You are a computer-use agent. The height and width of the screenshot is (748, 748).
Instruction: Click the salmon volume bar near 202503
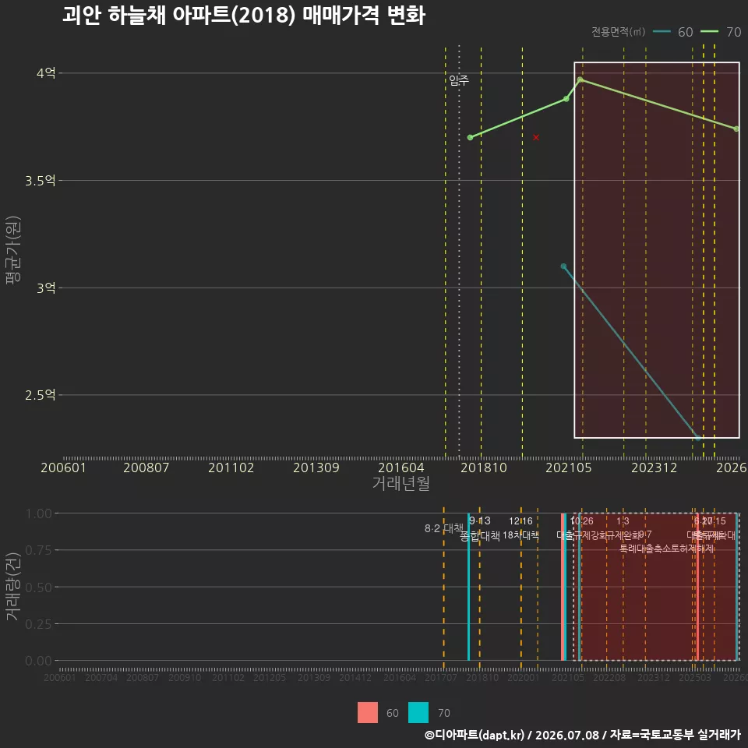[697, 587]
